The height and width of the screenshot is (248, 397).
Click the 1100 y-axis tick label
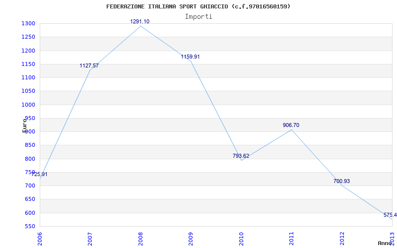coord(29,78)
